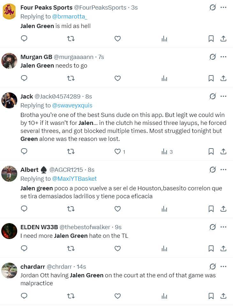Repost chardarr's malpractice tweet
Image resolution: width=233 pixels, height=306 pixels.
71,296
